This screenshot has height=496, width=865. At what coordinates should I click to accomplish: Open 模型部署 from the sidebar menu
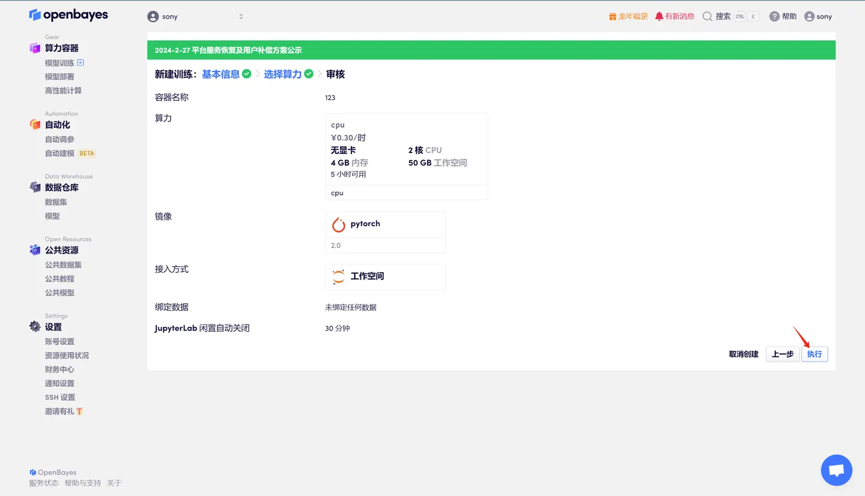coord(61,76)
